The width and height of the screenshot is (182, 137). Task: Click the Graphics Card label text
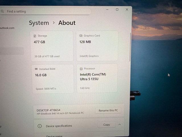pyautogui.click(x=92, y=35)
